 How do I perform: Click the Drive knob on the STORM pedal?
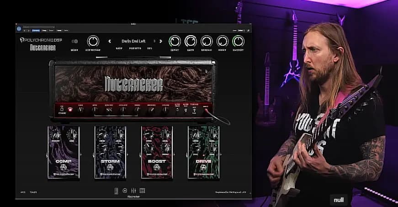coord(102,134)
